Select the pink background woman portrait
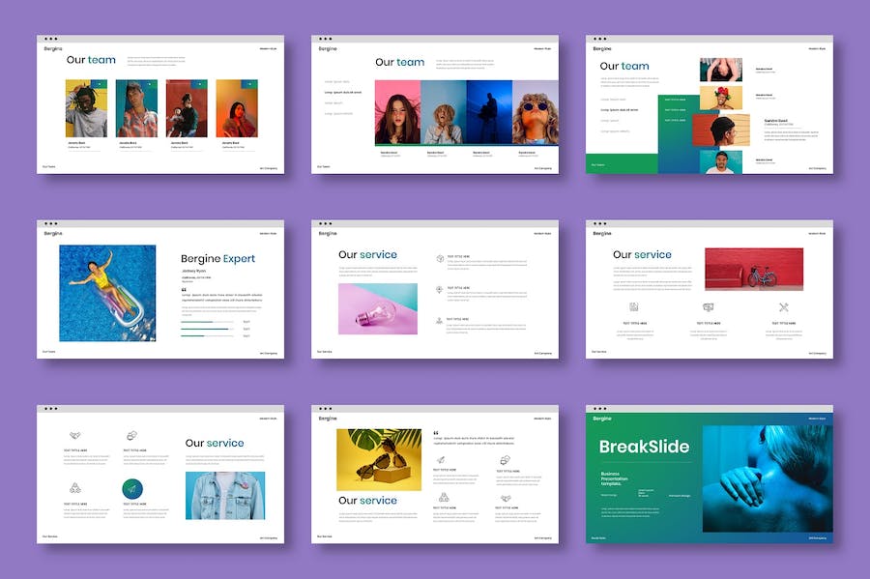Image resolution: width=870 pixels, height=579 pixels. coord(397,112)
